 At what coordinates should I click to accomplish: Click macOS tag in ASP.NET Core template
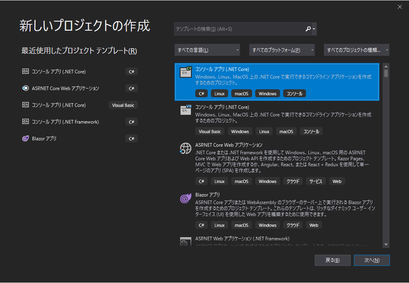point(242,181)
